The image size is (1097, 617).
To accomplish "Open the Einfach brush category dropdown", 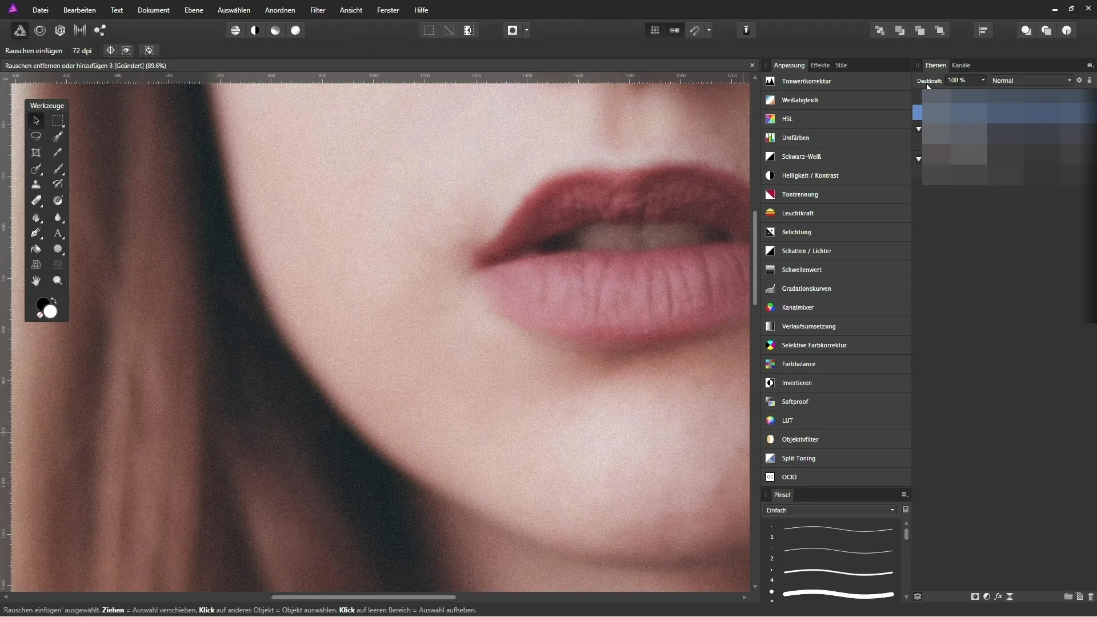I will 830,510.
